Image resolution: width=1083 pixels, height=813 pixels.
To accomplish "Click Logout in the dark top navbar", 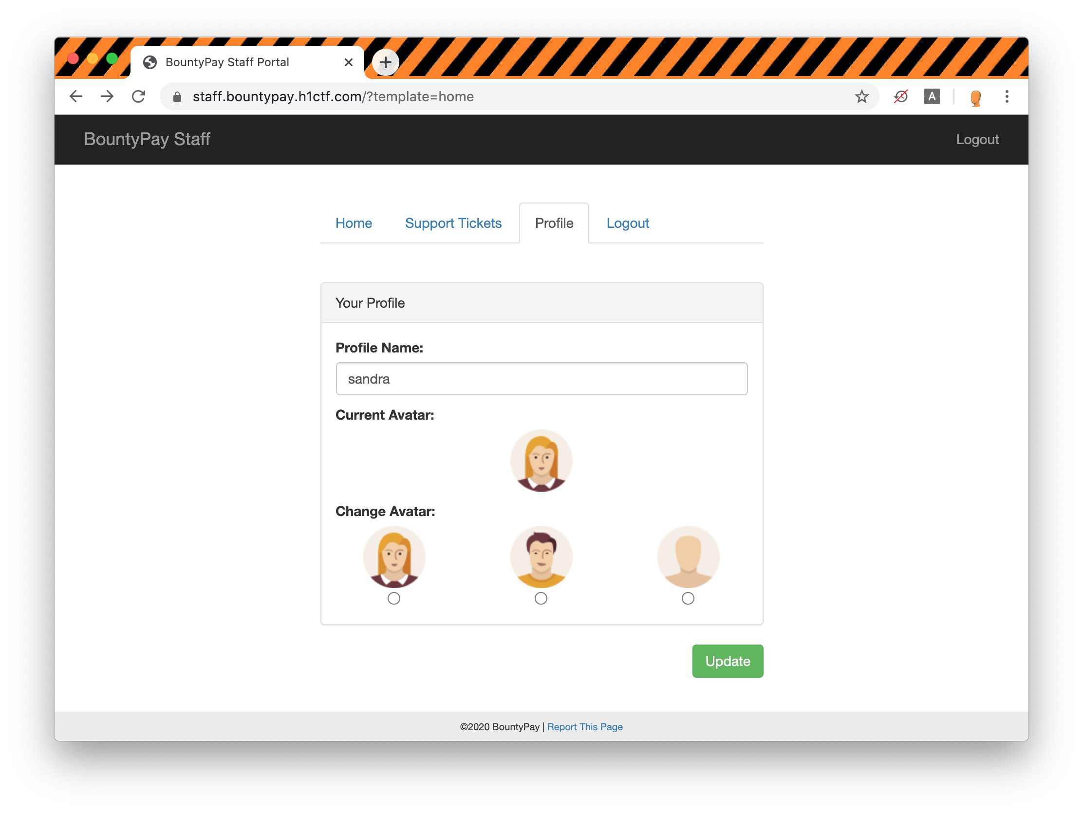I will pos(977,140).
